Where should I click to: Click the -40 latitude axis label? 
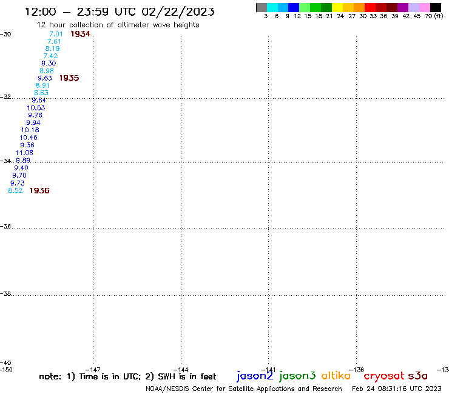(5, 363)
